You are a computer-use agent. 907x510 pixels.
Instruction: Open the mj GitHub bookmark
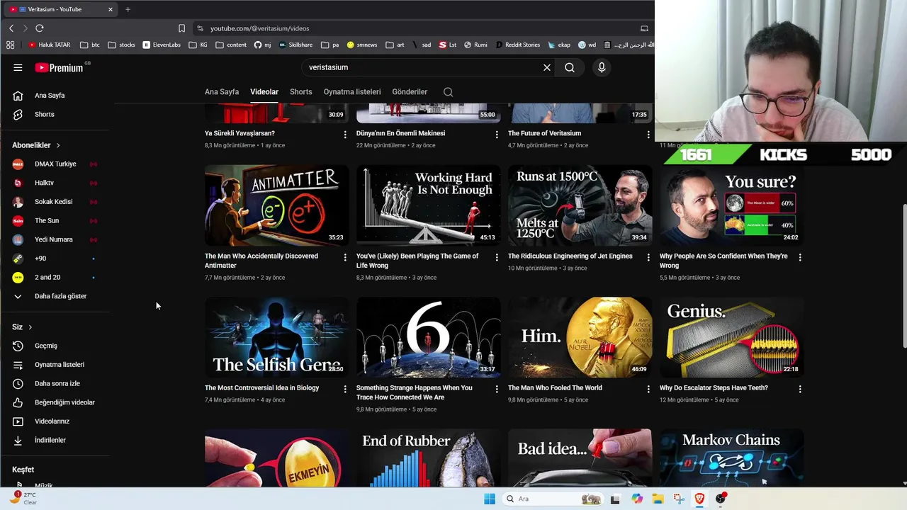262,45
